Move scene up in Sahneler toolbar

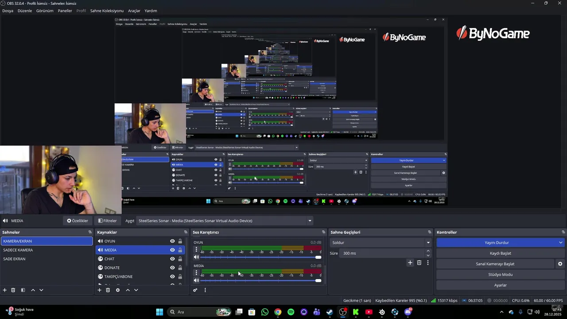tap(33, 290)
